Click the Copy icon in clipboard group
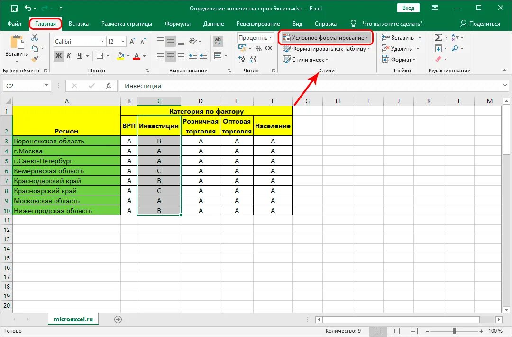 (x=34, y=49)
